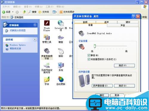
Task: Click the 搜索 search toolbar button
Action: pyautogui.click(x=32, y=12)
